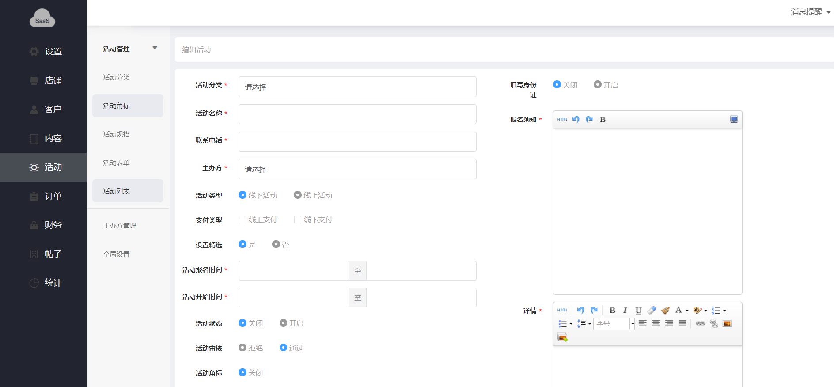The width and height of the screenshot is (834, 387).
Task: Collapse the 活动管理 menu arrow
Action: click(155, 48)
